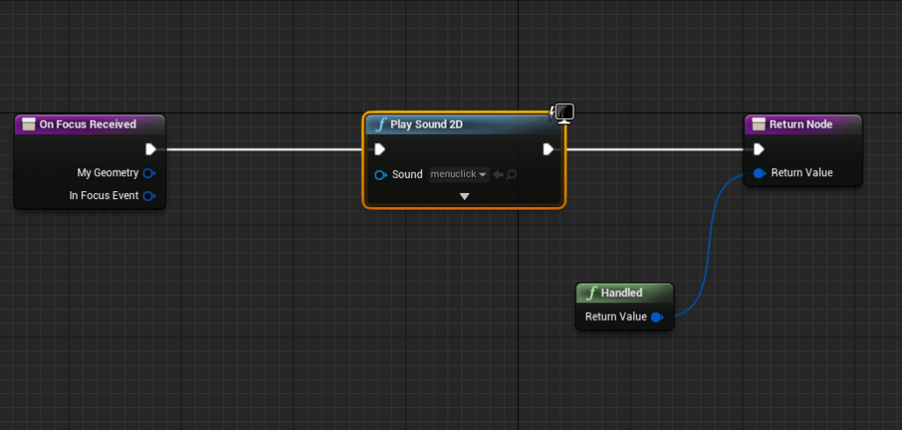
Task: Click Return Value pin on the Return Node
Action: (x=758, y=173)
